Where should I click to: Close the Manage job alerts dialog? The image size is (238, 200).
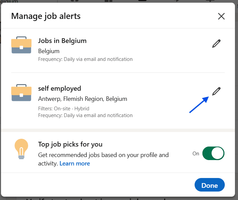pyautogui.click(x=221, y=16)
